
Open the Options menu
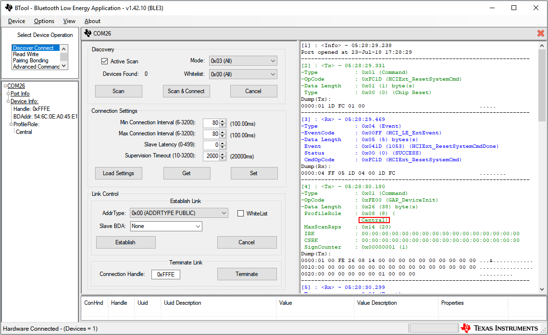tap(44, 21)
